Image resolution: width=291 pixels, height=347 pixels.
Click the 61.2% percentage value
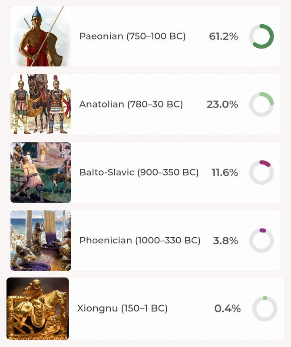pyautogui.click(x=223, y=36)
